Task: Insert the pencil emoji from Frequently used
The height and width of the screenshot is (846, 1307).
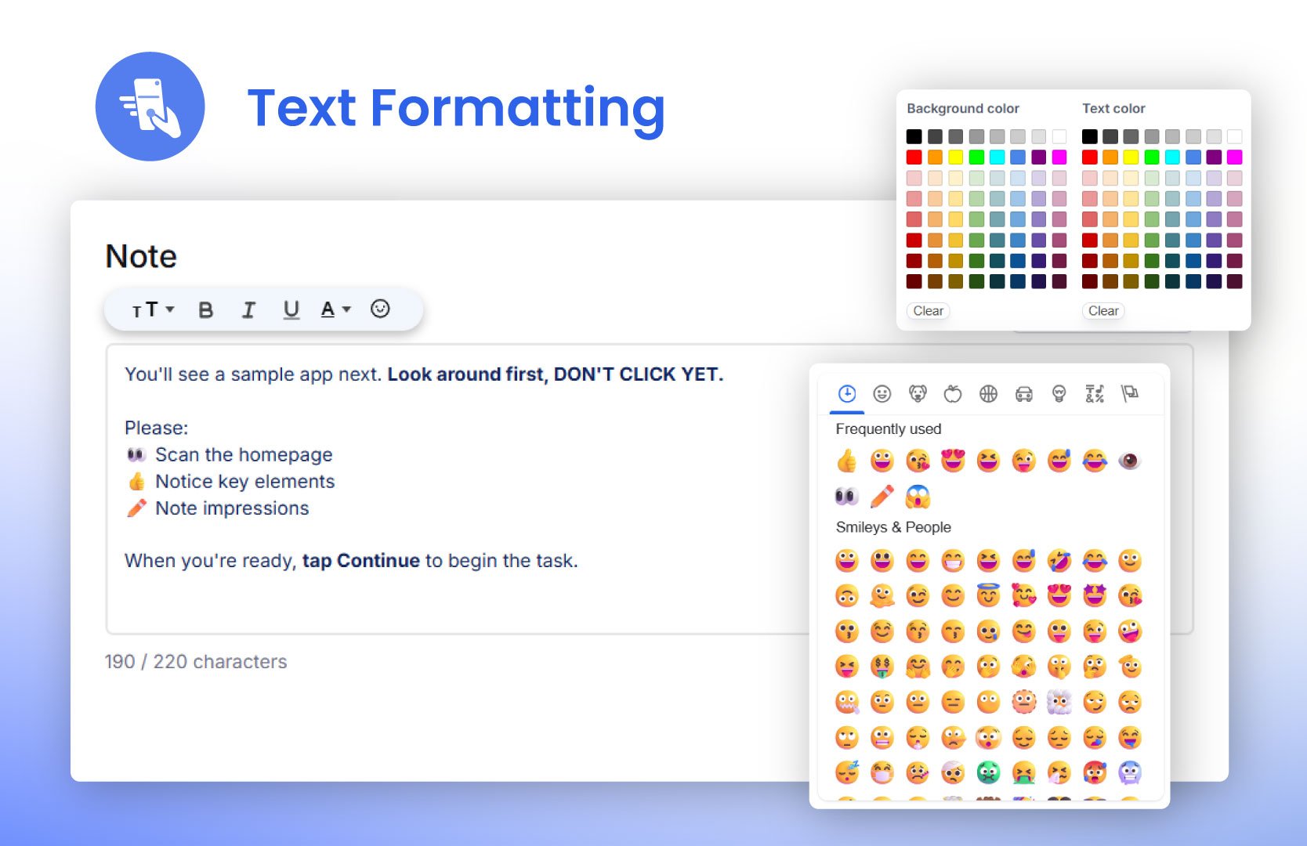Action: pyautogui.click(x=882, y=497)
